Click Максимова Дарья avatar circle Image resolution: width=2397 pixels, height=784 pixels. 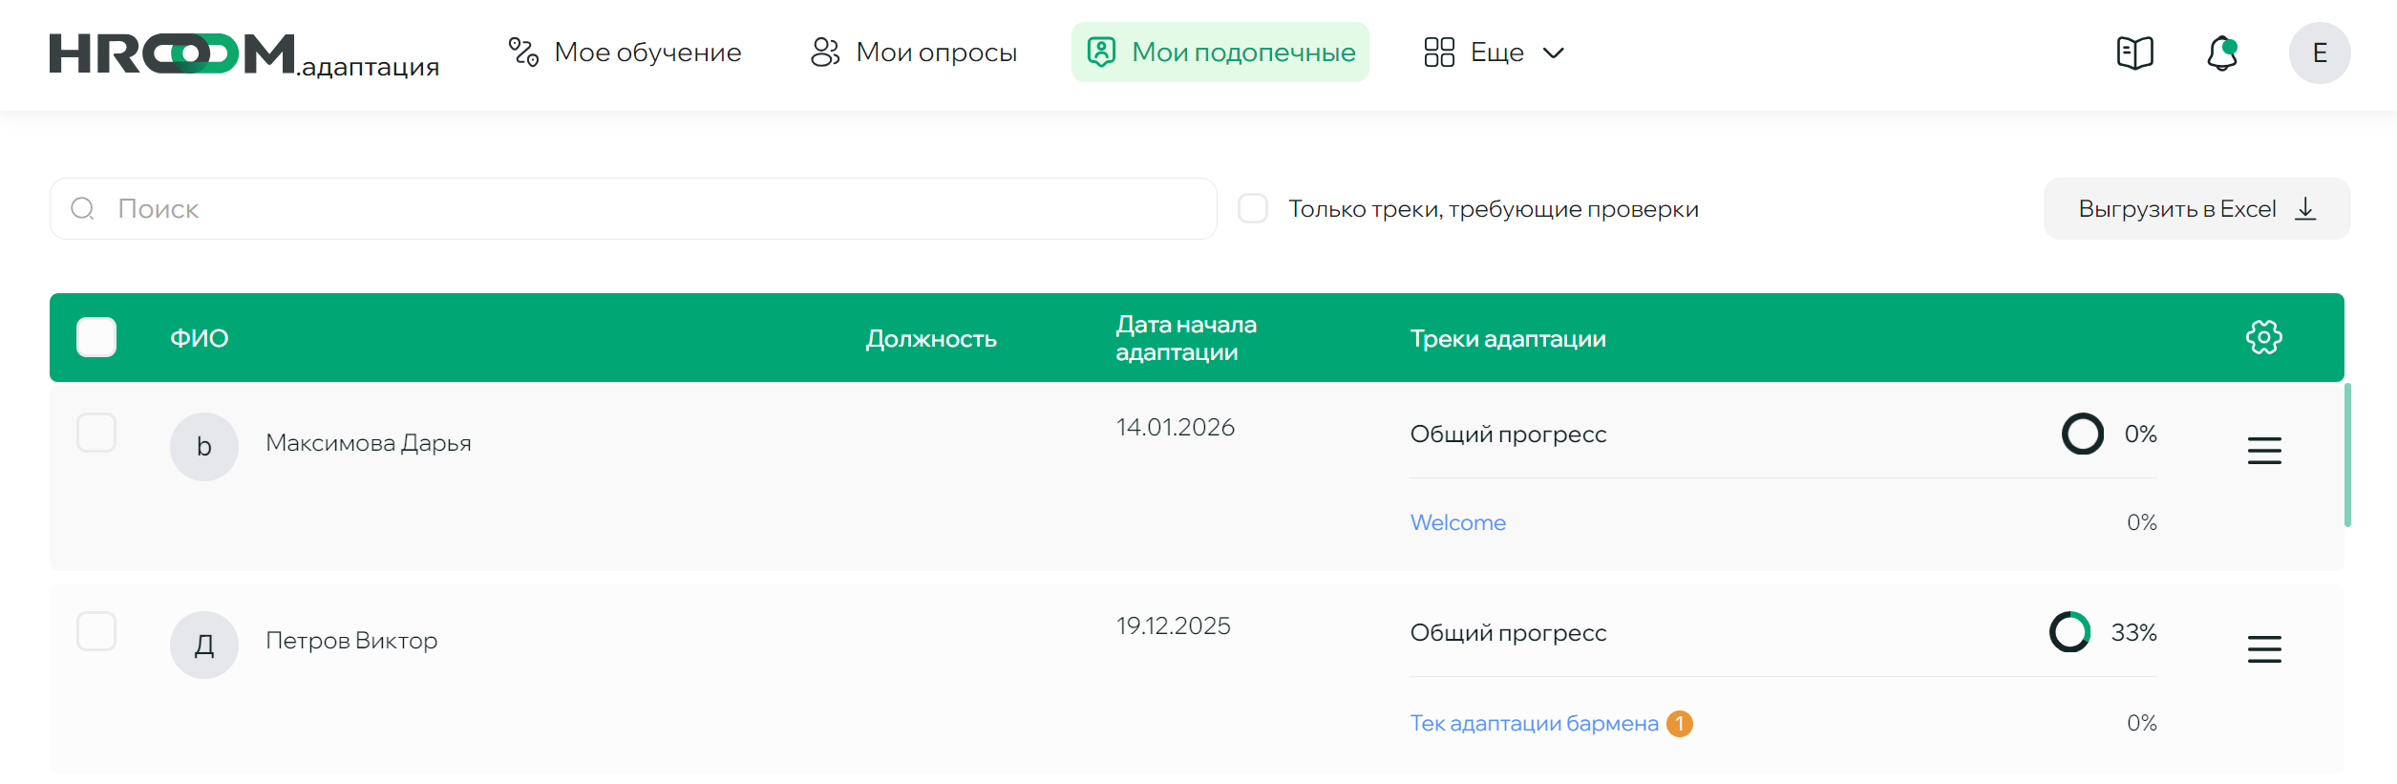pos(204,446)
